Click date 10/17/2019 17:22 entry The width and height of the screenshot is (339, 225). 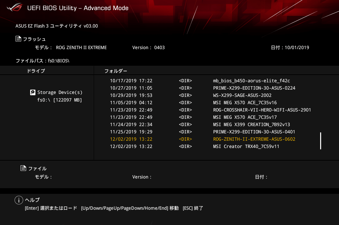131,81
